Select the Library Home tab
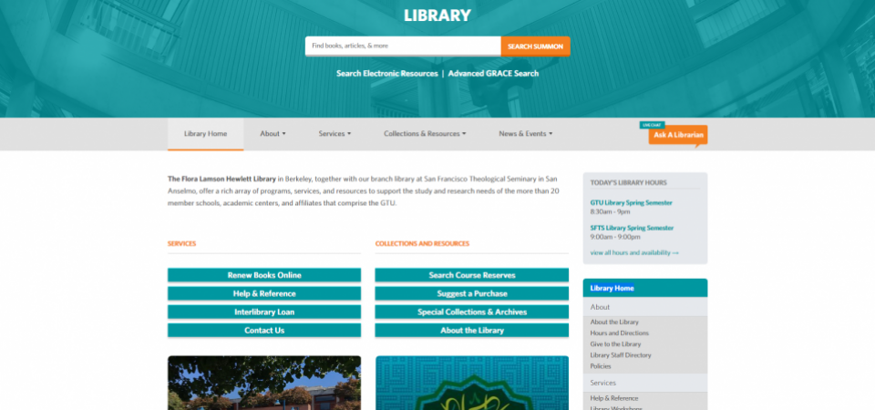This screenshot has width=875, height=410. 205,134
